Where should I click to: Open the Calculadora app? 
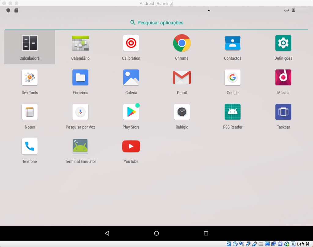click(x=29, y=43)
